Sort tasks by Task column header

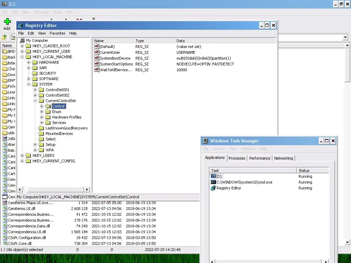click(x=253, y=171)
